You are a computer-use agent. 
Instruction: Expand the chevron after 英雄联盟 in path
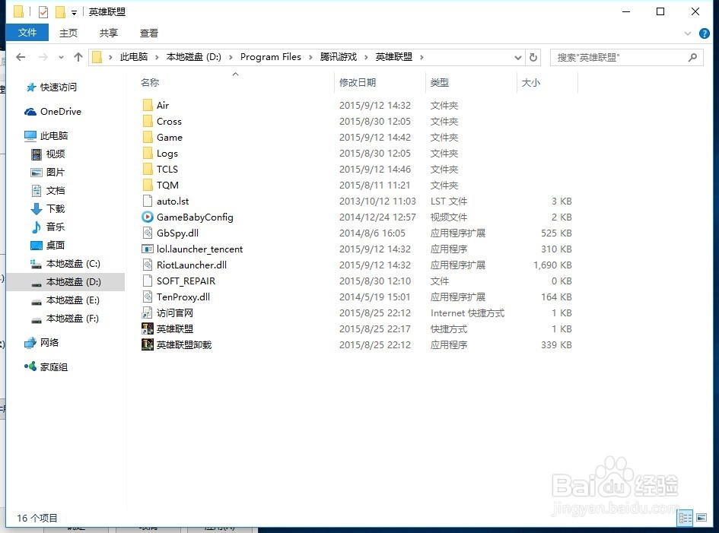tap(422, 57)
